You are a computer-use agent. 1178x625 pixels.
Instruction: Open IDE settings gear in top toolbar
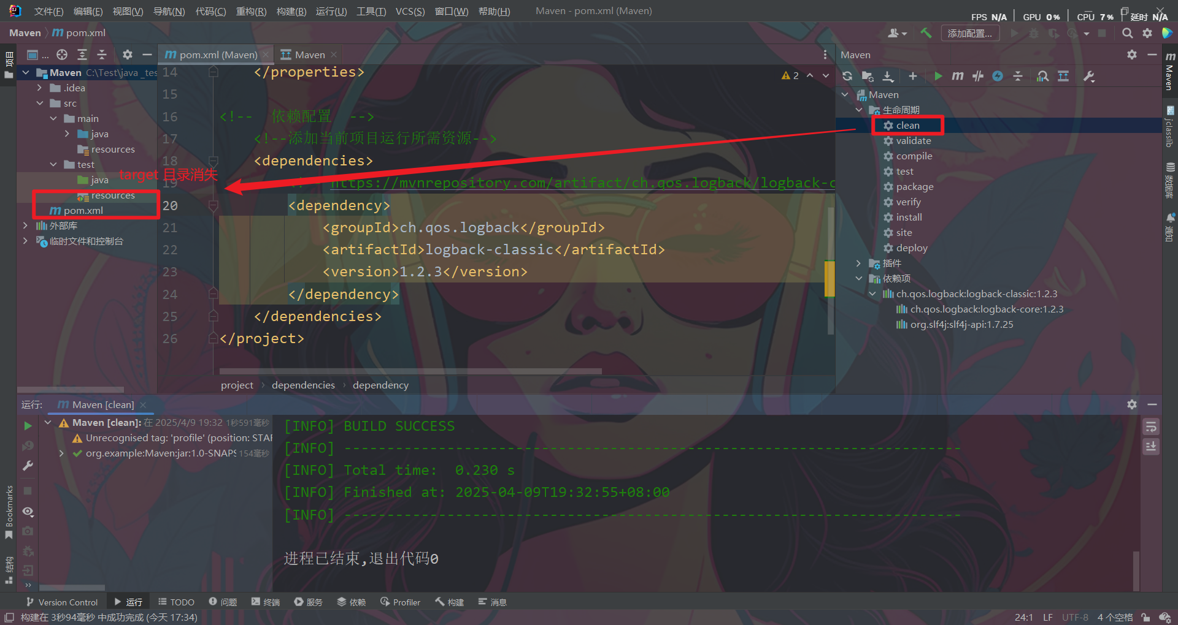point(1147,33)
